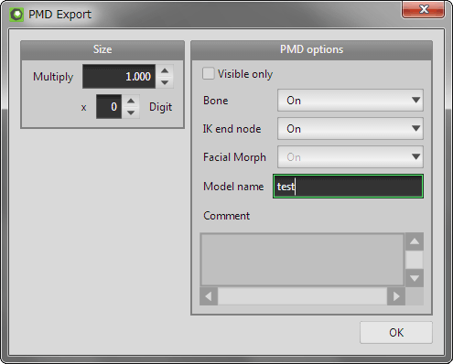Open the IK end node dropdown

(351, 129)
